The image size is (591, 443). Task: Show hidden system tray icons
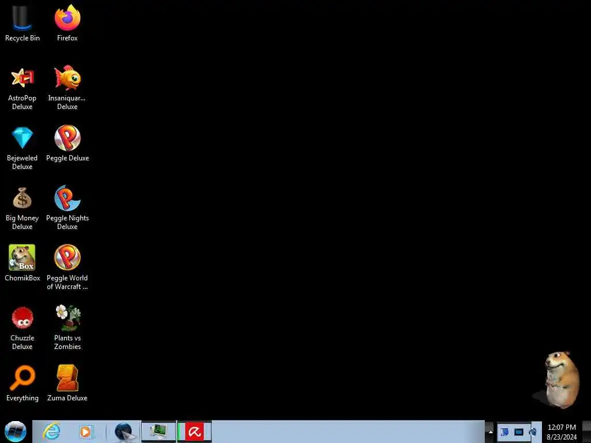pos(491,431)
